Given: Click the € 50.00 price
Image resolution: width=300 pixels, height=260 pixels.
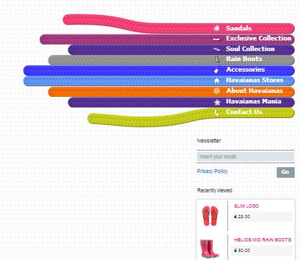Looking at the screenshot, I should coord(242,251).
